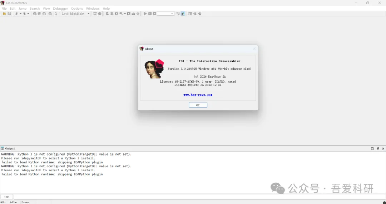Click the Save floppy disk icon
Screen dimensions: 386x204
point(9,14)
